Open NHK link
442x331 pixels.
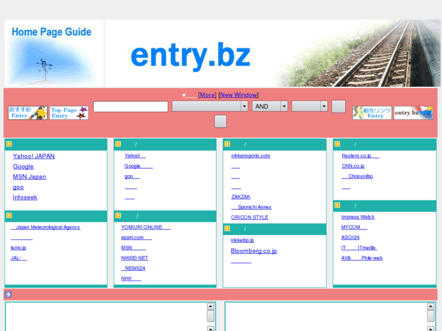(x=131, y=278)
